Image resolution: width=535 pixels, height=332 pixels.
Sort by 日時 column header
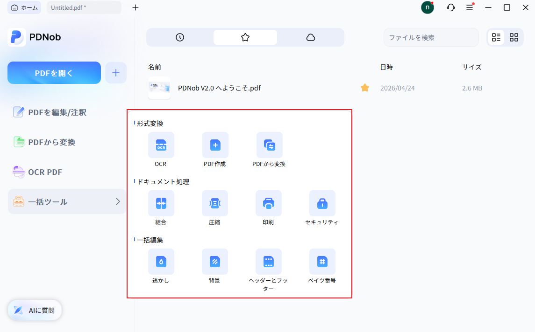point(386,67)
